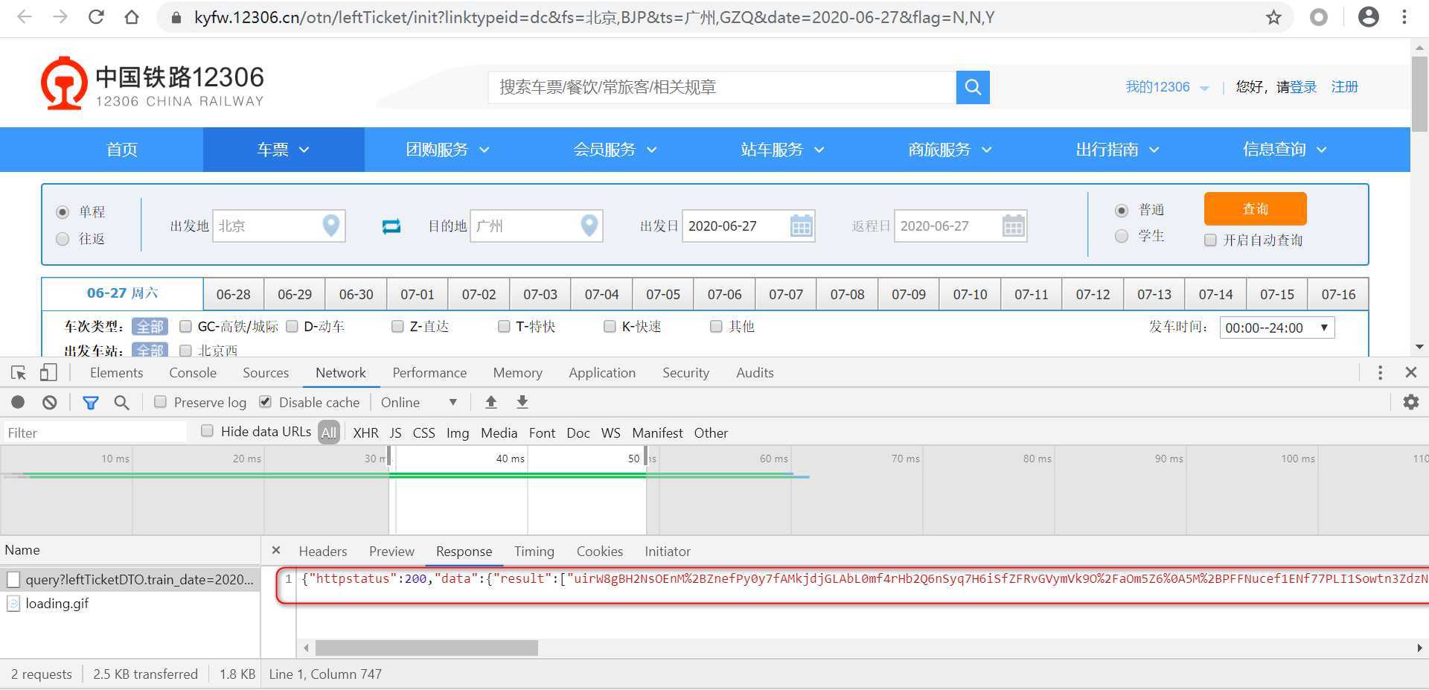The width and height of the screenshot is (1429, 690).
Task: Expand the 出行指南 navigation menu
Action: [x=1117, y=150]
